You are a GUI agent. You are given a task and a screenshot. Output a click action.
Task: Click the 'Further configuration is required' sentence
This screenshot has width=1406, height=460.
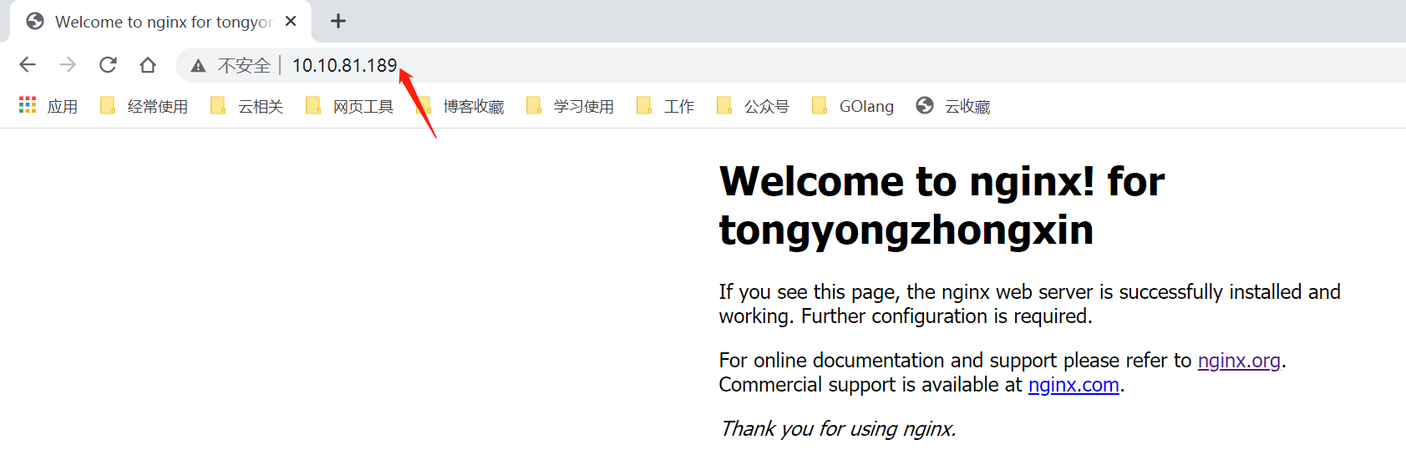coord(947,316)
